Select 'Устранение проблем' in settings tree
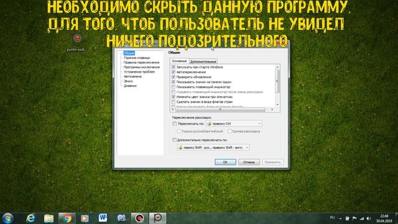This screenshot has height=224, width=398. click(x=139, y=72)
